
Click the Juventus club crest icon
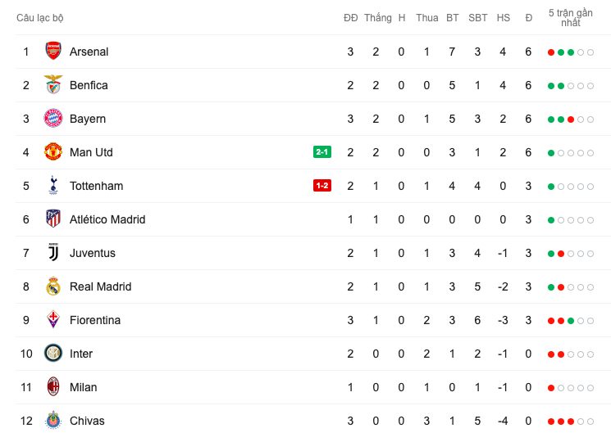[53, 253]
